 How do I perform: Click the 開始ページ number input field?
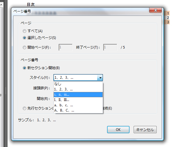coord(66,47)
